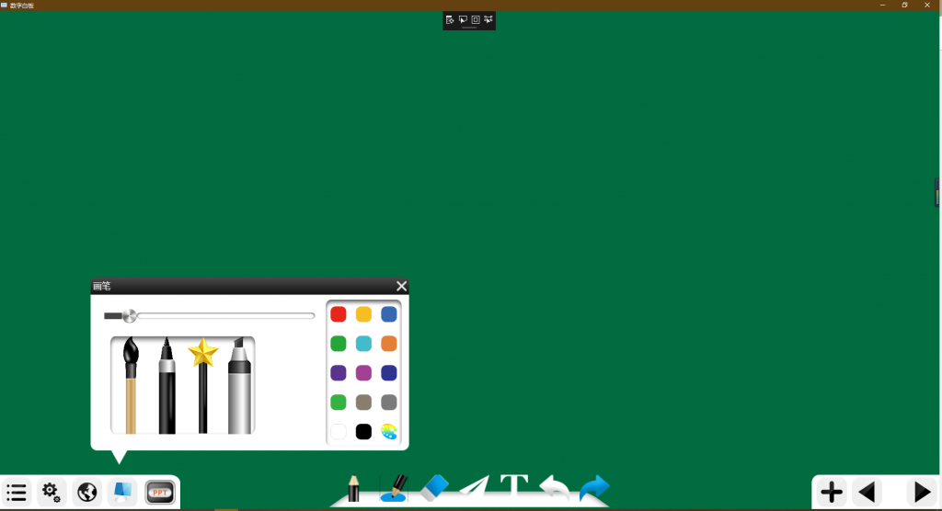Viewport: 942px width, 511px height.
Task: Redo with the blue arrow
Action: click(x=594, y=487)
